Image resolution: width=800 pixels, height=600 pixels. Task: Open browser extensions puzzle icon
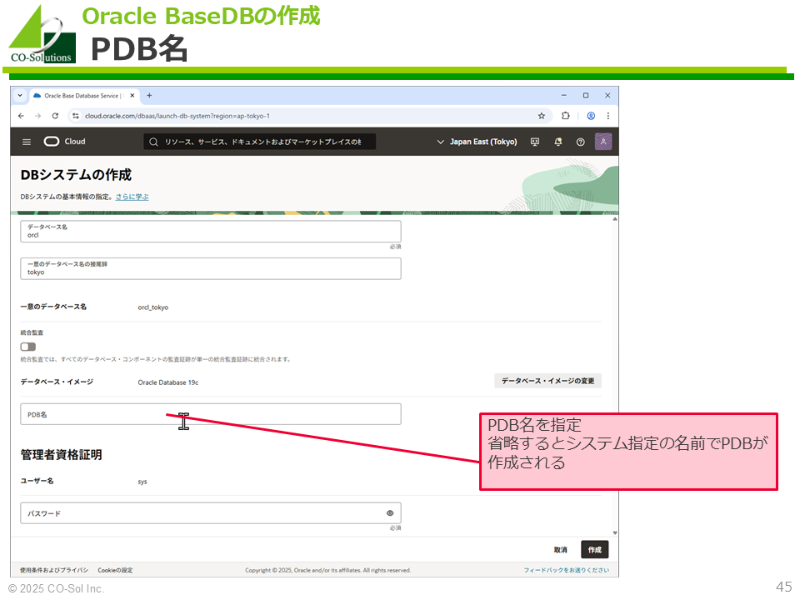point(565,116)
